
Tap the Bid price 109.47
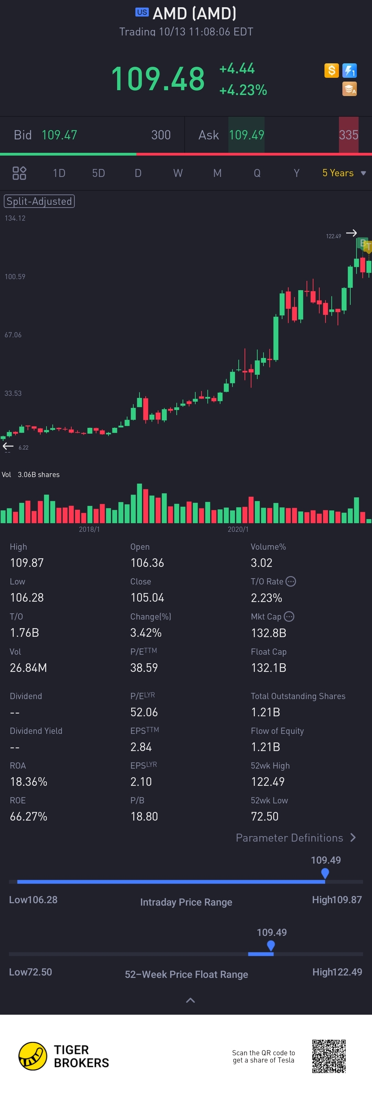coord(59,135)
